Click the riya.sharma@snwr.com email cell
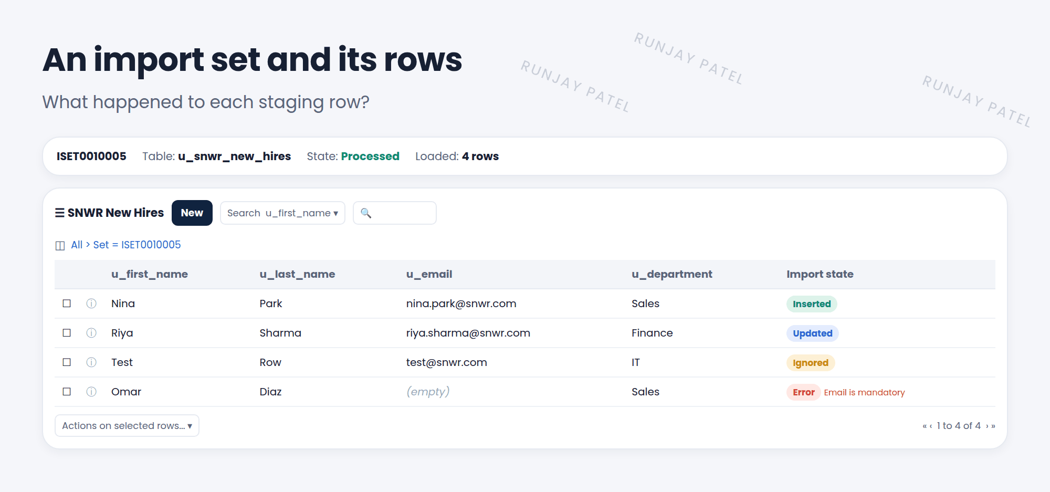The height and width of the screenshot is (492, 1050). point(468,333)
